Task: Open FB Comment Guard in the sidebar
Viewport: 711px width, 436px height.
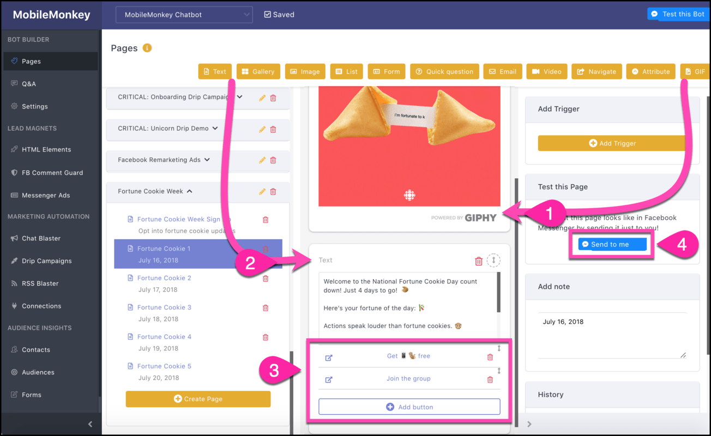Action: pyautogui.click(x=52, y=173)
